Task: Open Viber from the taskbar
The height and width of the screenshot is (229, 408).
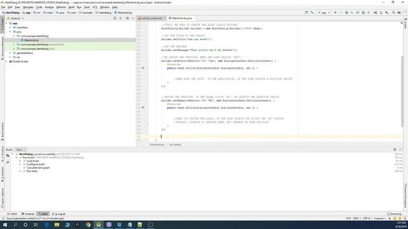Action: click(109, 225)
